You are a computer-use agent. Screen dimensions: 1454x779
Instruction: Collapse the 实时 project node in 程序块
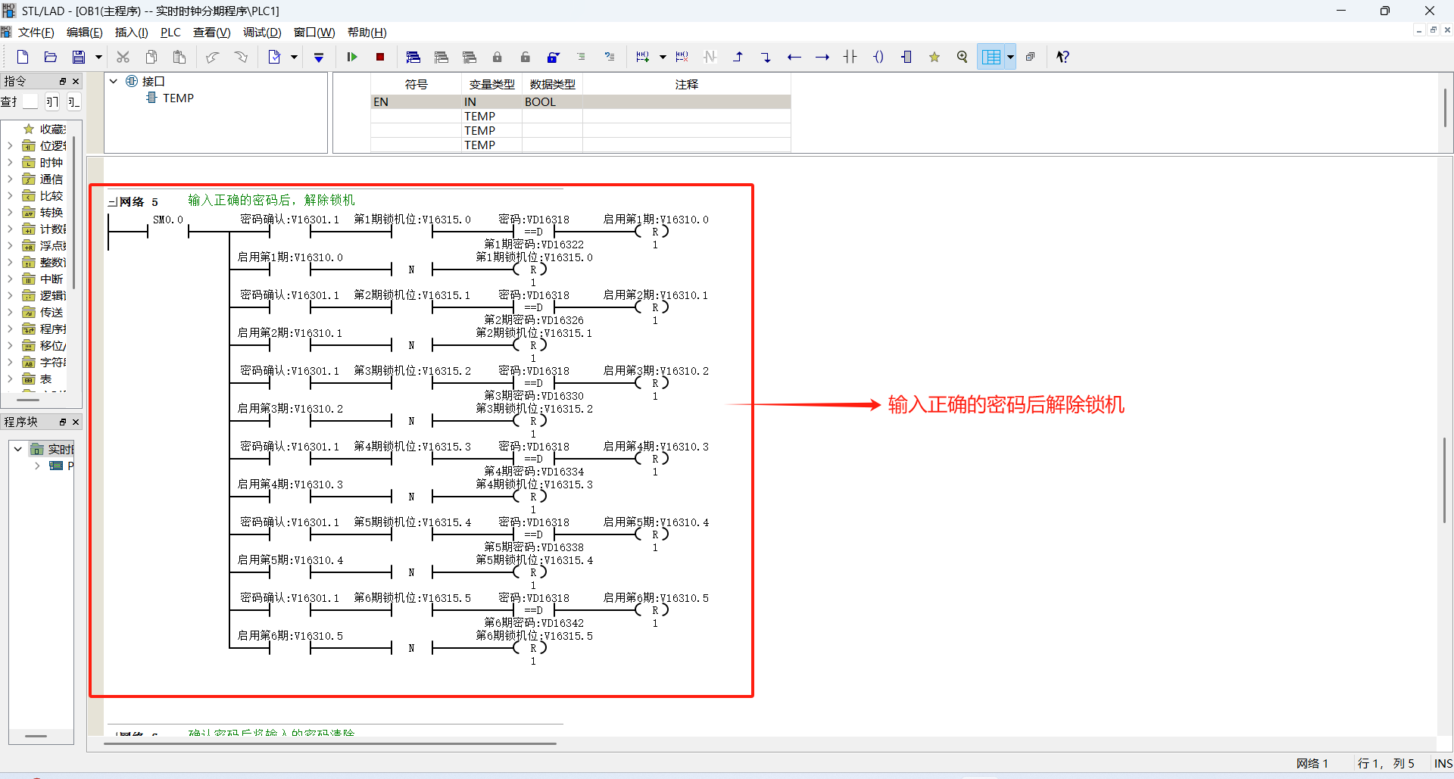click(x=18, y=449)
